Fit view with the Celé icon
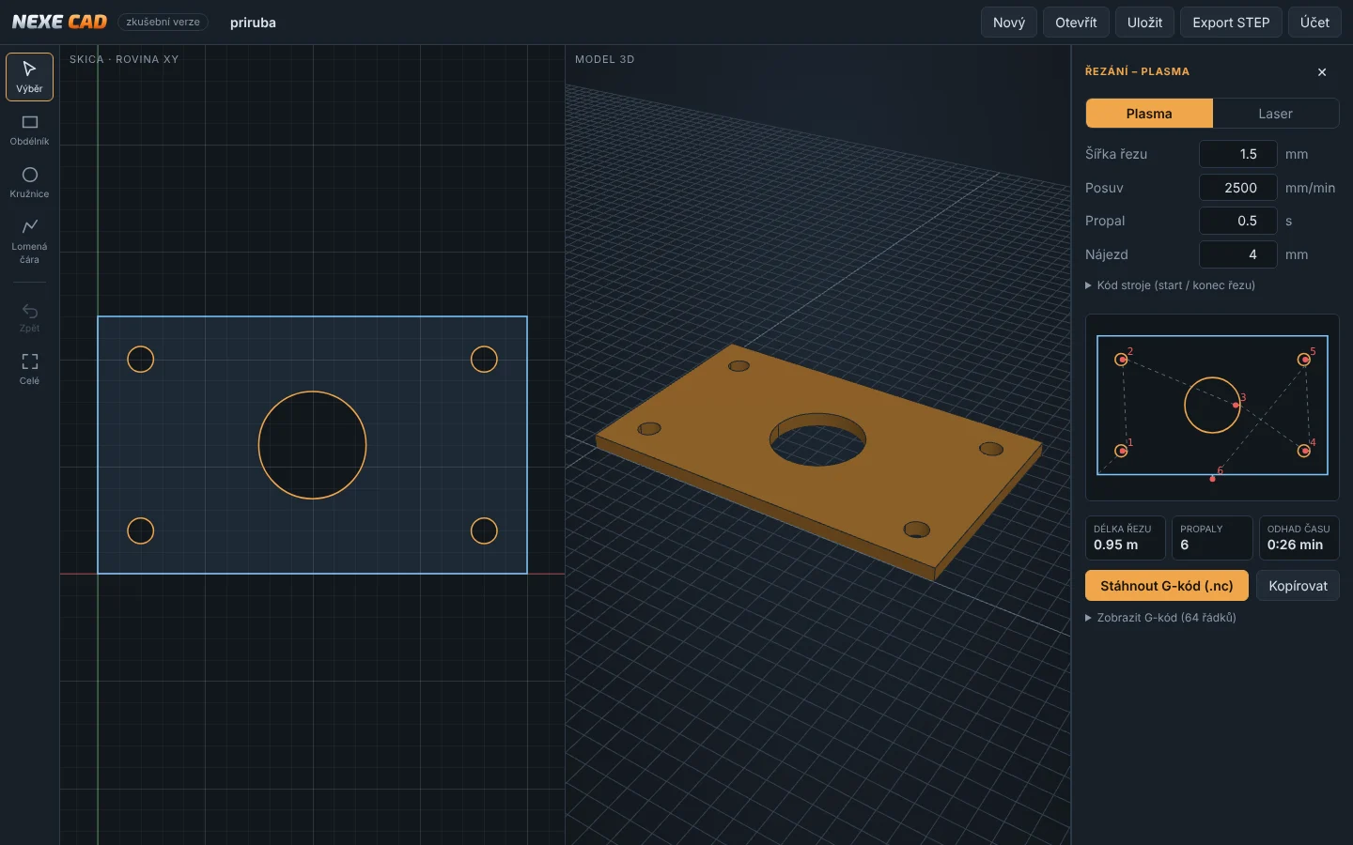The image size is (1353, 845). pos(29,369)
